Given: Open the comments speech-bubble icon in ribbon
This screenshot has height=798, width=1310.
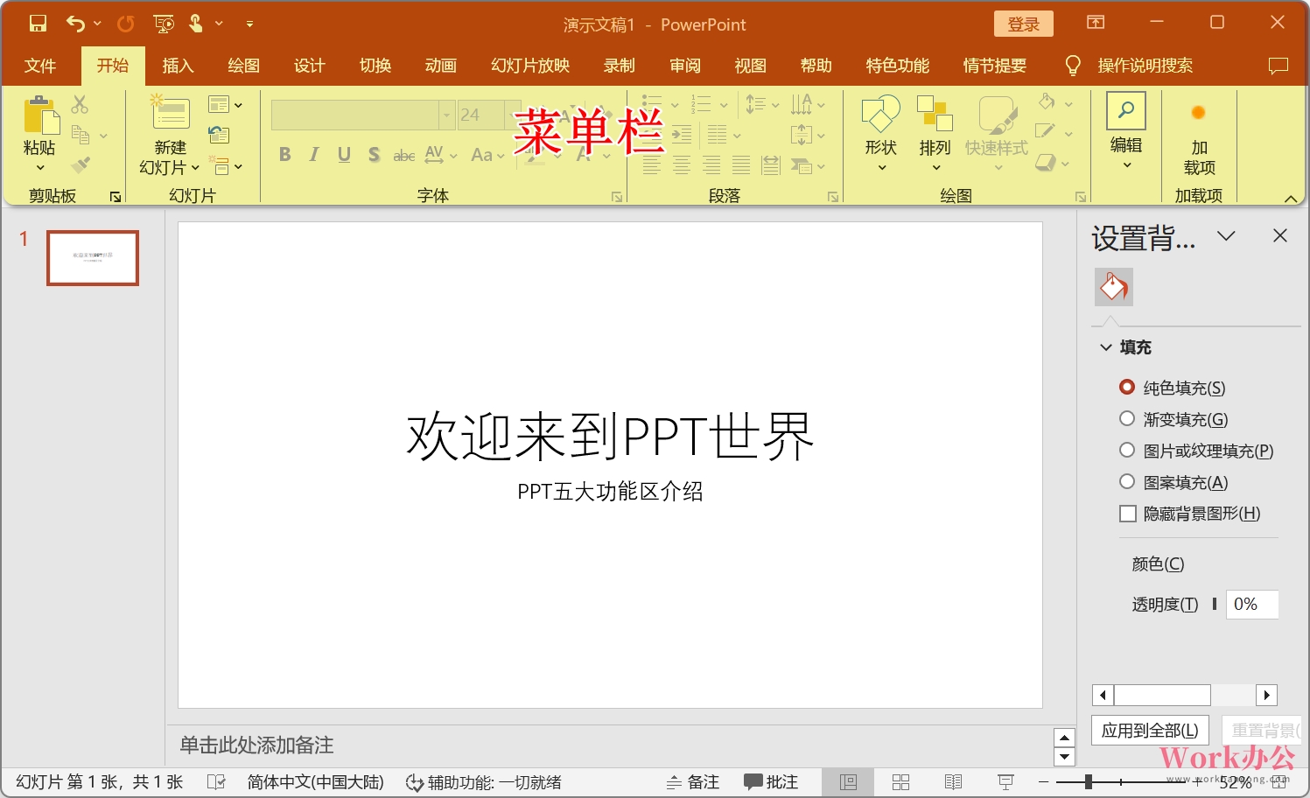Looking at the screenshot, I should (1278, 66).
